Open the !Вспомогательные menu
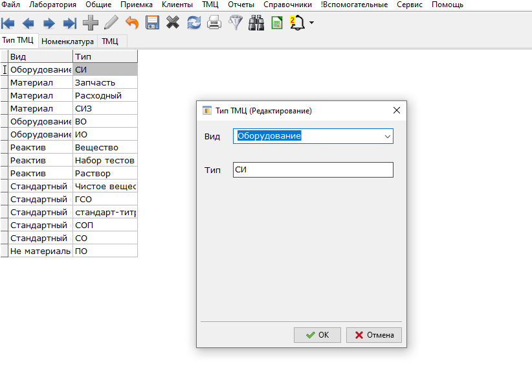The image size is (532, 372). 354,5
